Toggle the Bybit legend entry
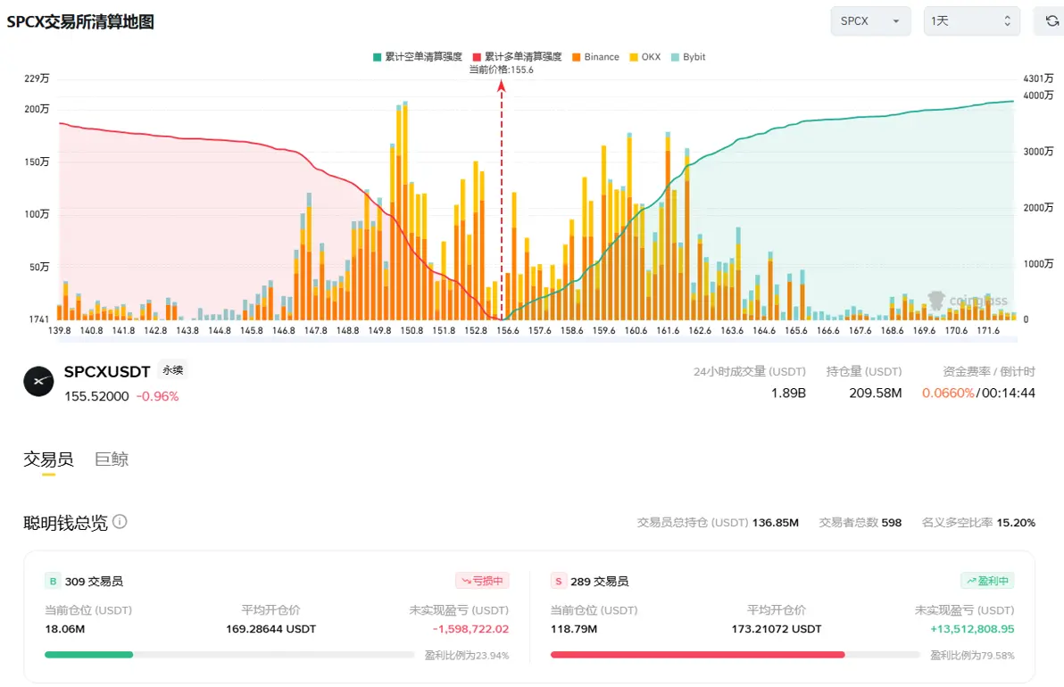Viewport: 1064px width, 687px height. (x=688, y=57)
